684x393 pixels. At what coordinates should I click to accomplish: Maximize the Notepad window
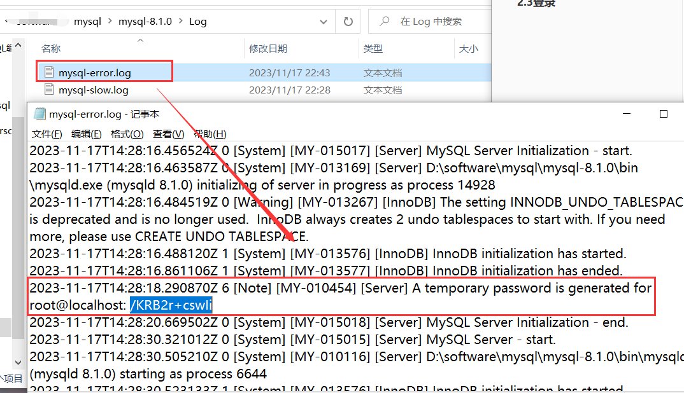[x=664, y=114]
